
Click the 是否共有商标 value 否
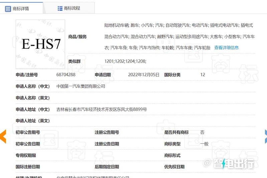click(x=202, y=132)
